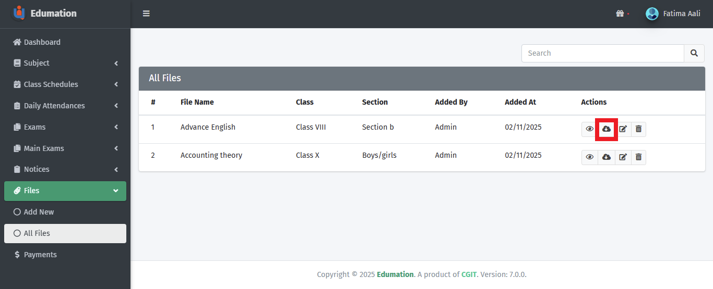713x289 pixels.
Task: Open the Dashboard page
Action: [x=42, y=42]
